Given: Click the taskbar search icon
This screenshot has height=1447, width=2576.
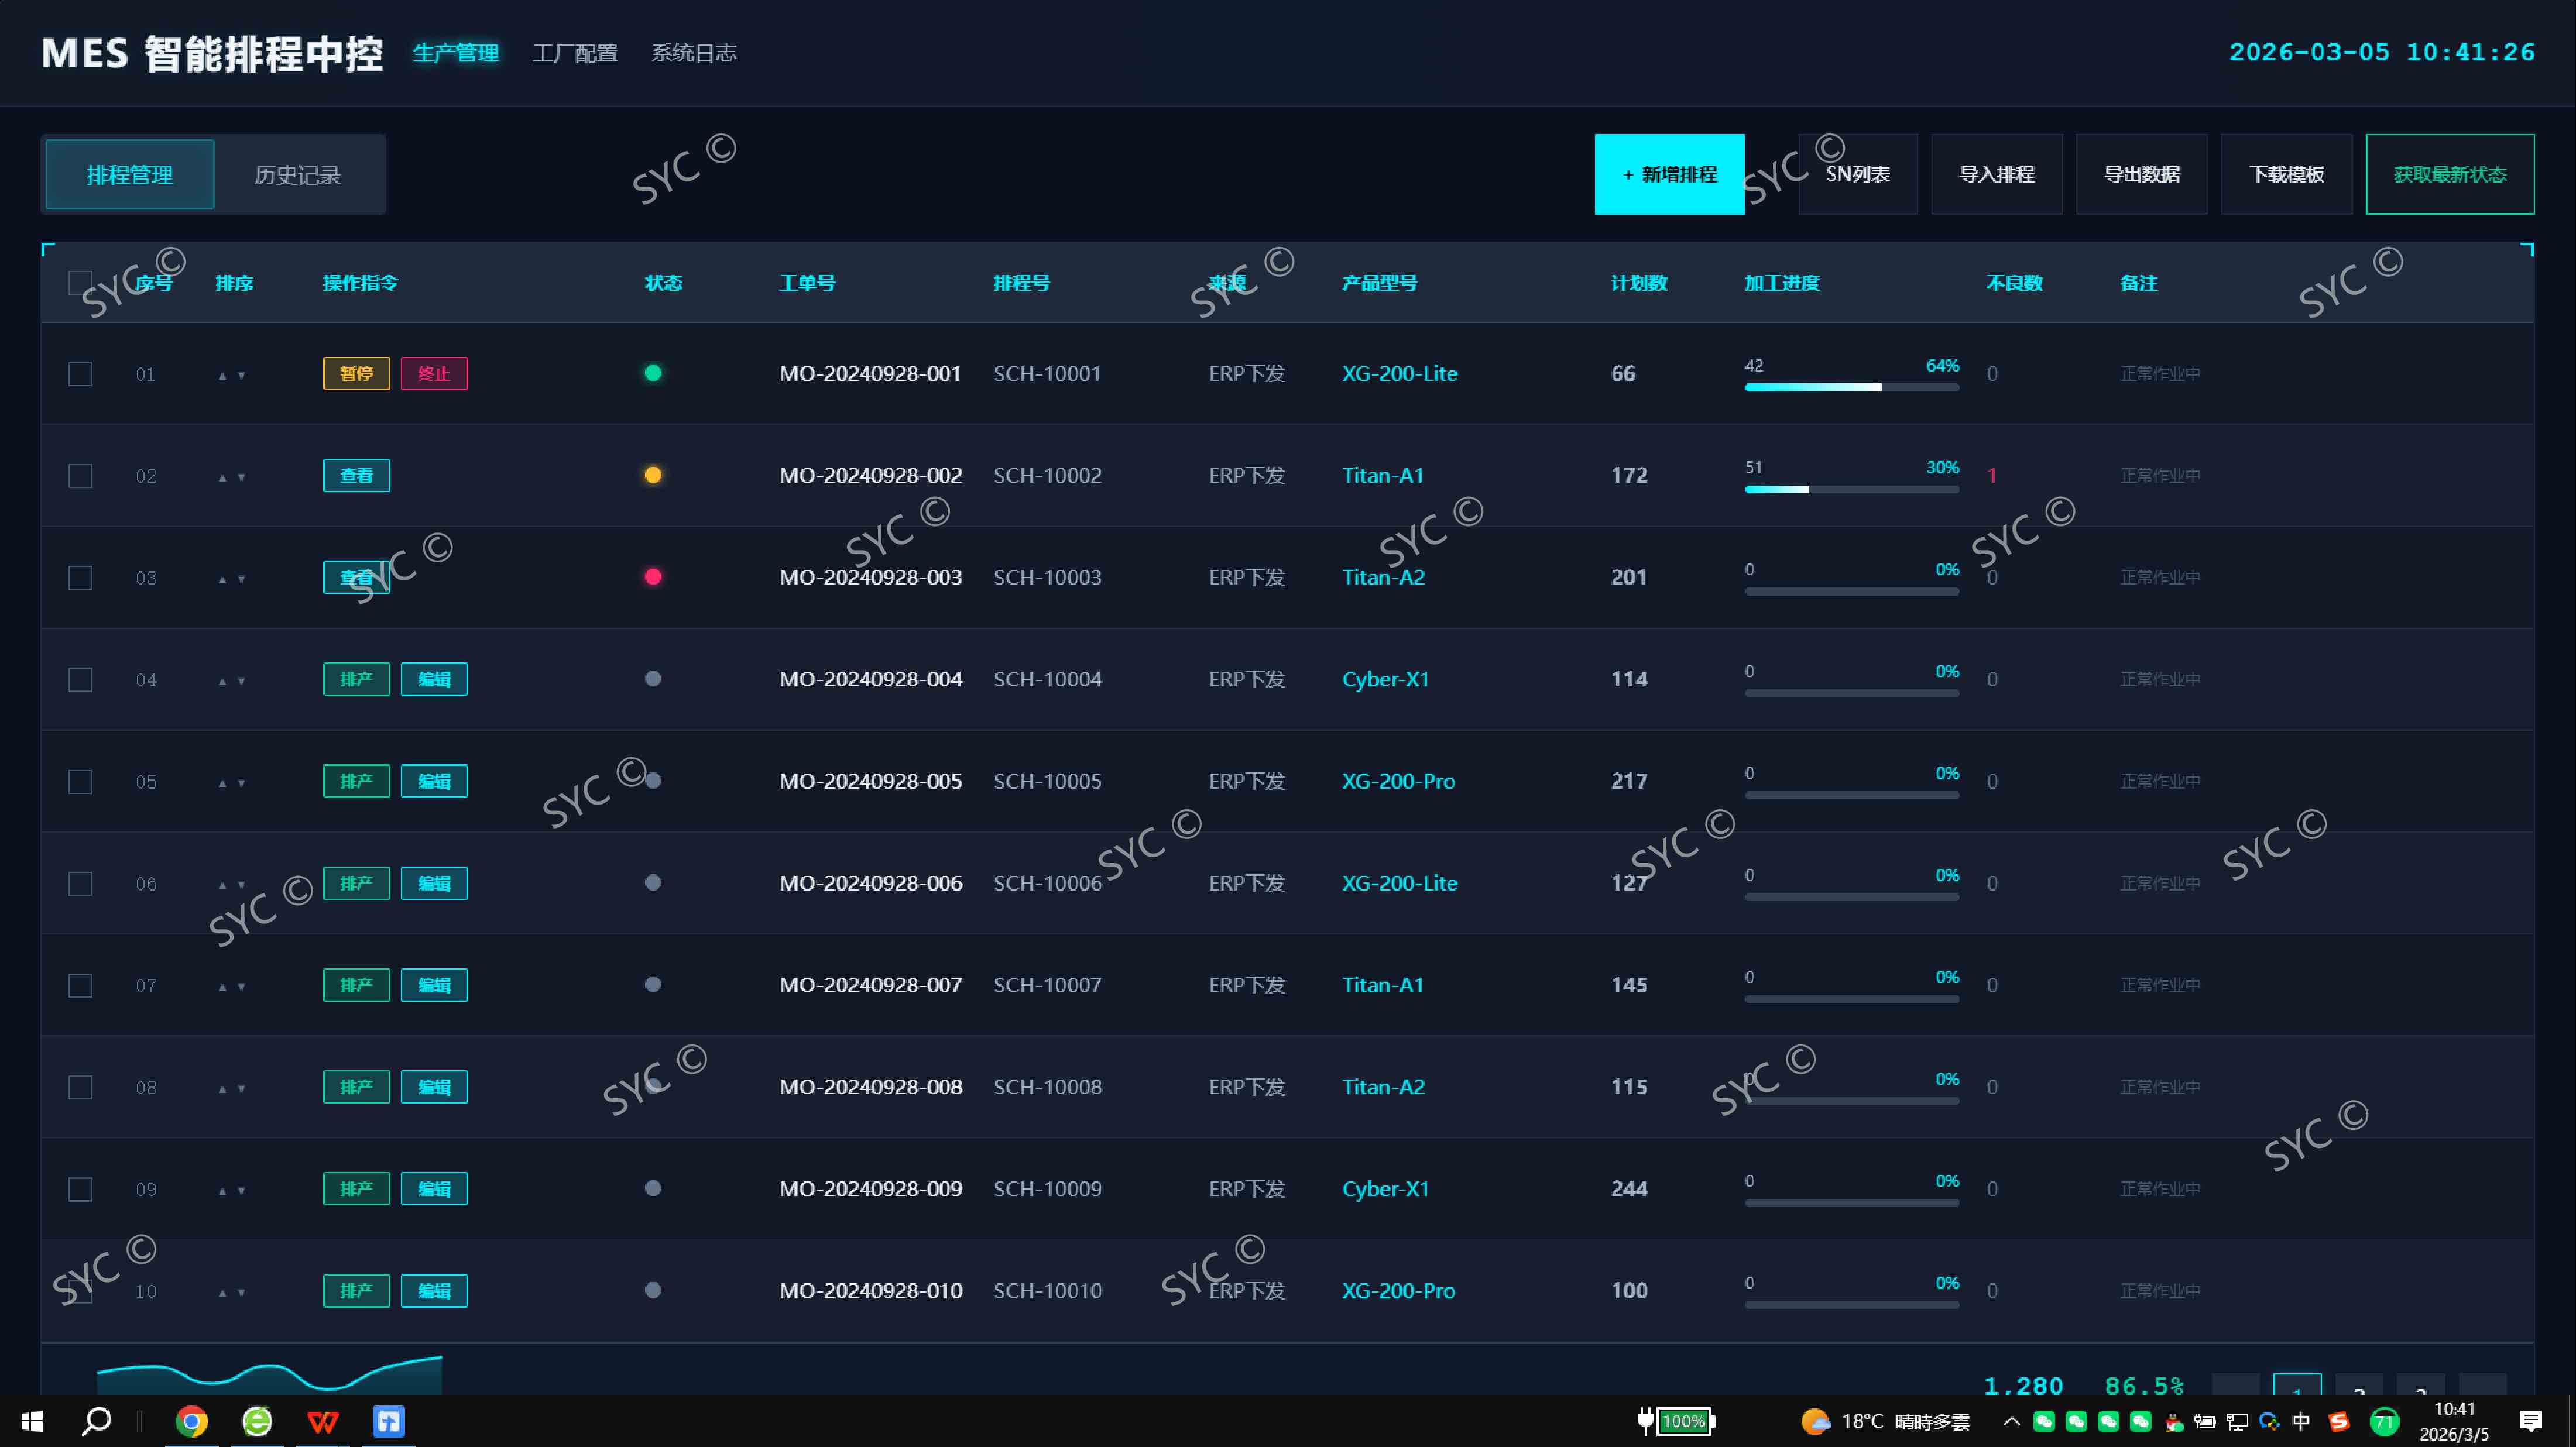Looking at the screenshot, I should coord(97,1420).
